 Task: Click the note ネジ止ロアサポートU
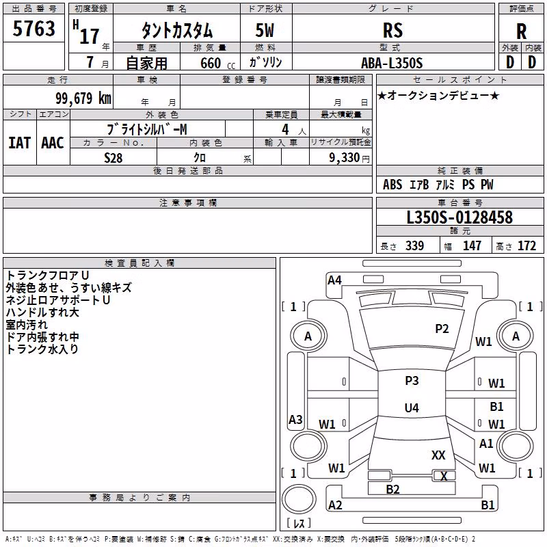tap(58, 300)
